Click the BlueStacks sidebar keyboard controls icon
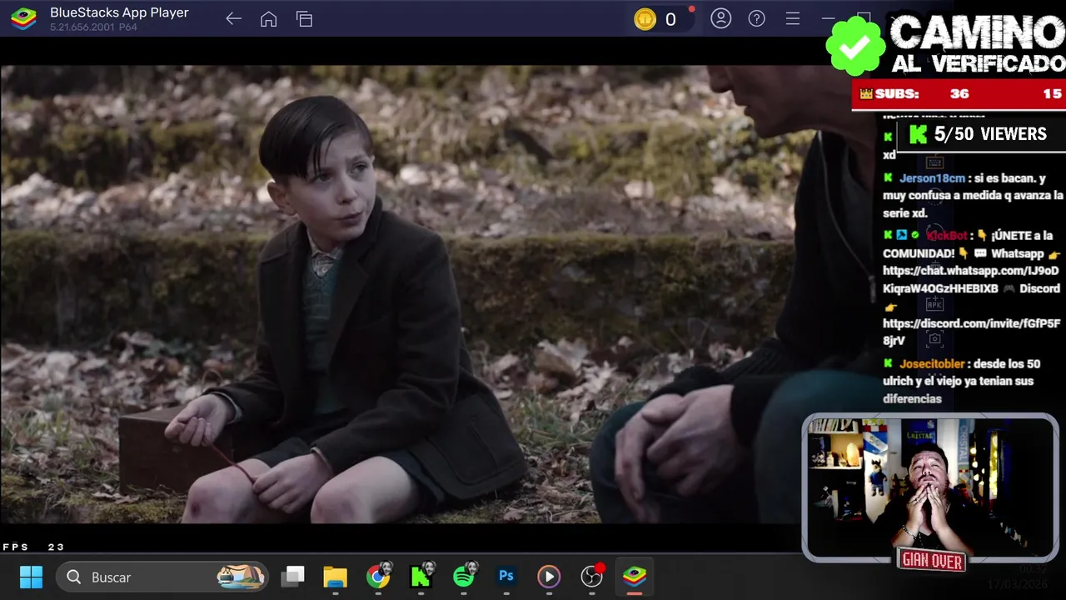The width and height of the screenshot is (1066, 600). (x=934, y=162)
